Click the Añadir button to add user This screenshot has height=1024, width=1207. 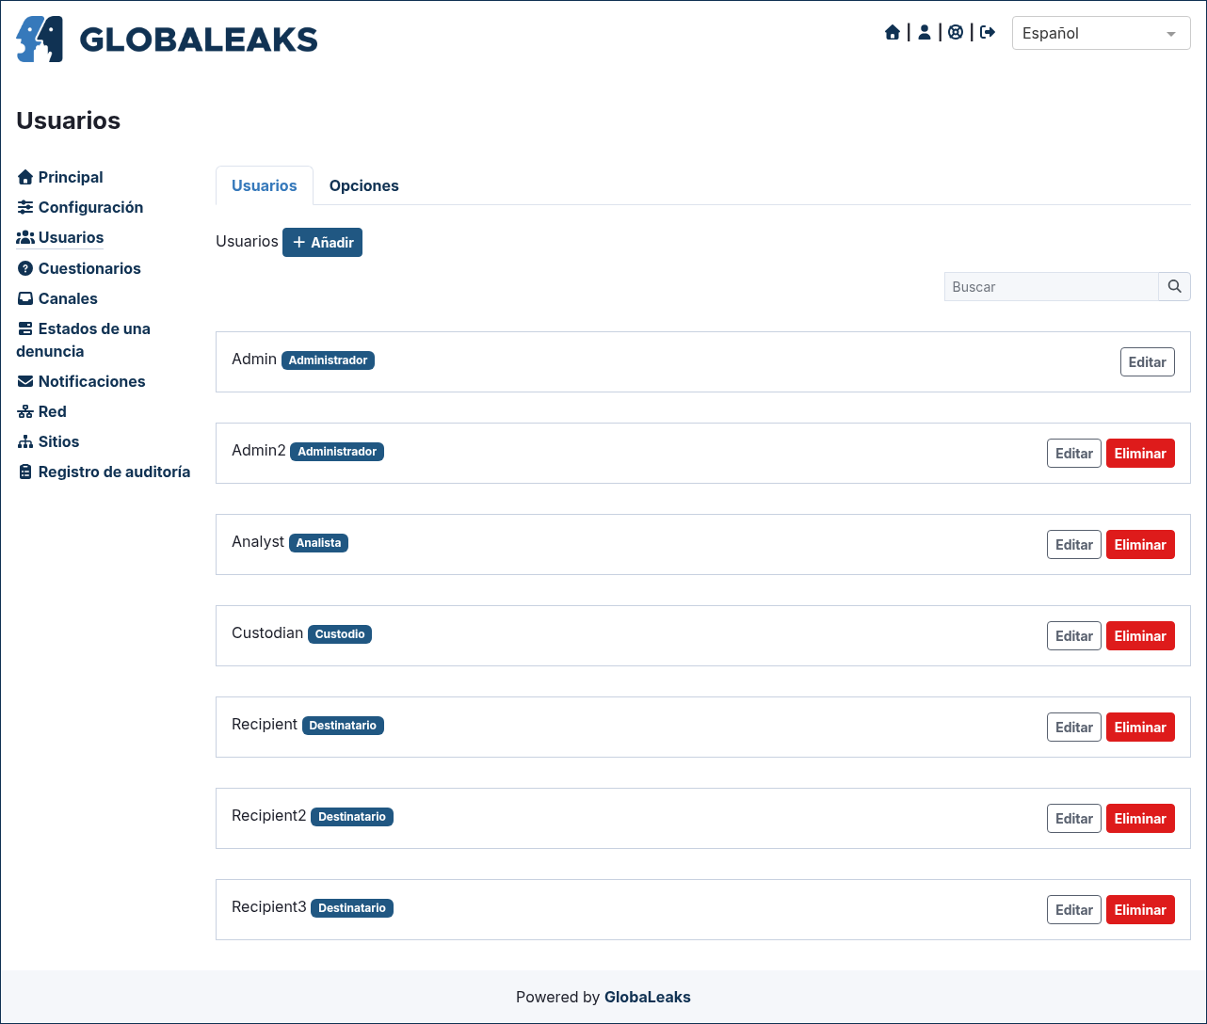pos(322,242)
